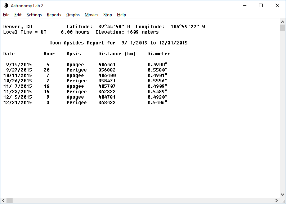
Task: Open the Help menu
Action: click(x=121, y=15)
